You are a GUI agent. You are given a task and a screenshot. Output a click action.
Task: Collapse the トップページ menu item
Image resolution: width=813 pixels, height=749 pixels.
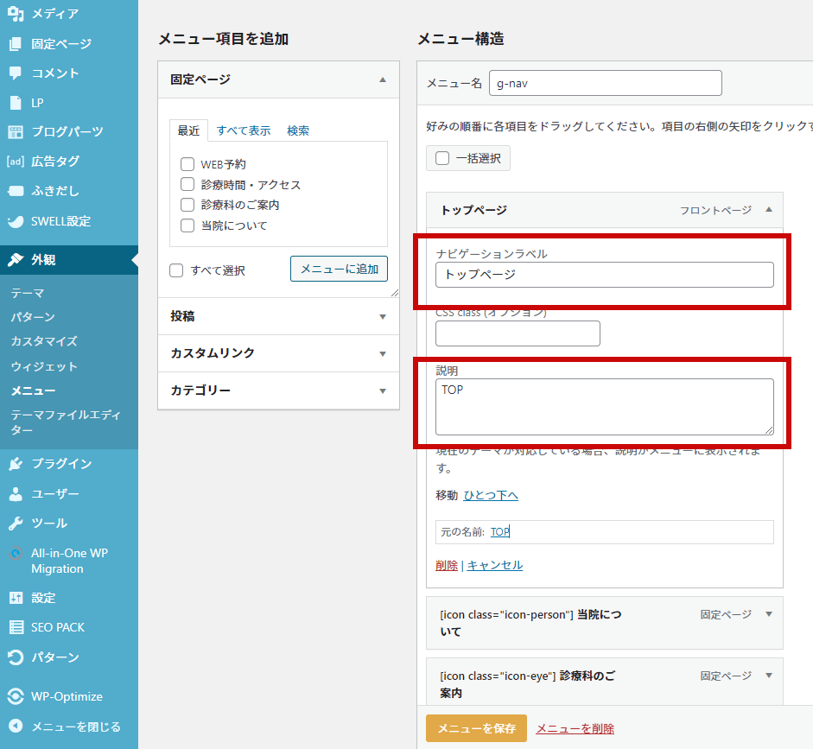(769, 210)
